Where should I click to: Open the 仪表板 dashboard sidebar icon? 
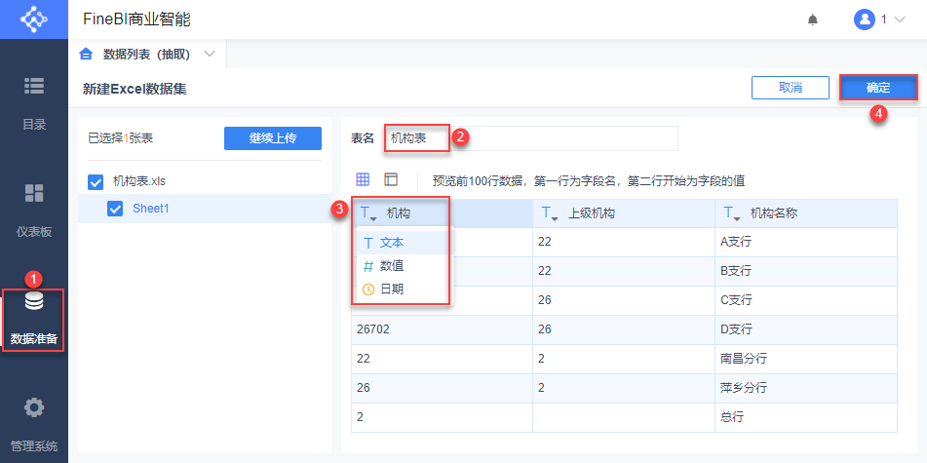pos(34,193)
